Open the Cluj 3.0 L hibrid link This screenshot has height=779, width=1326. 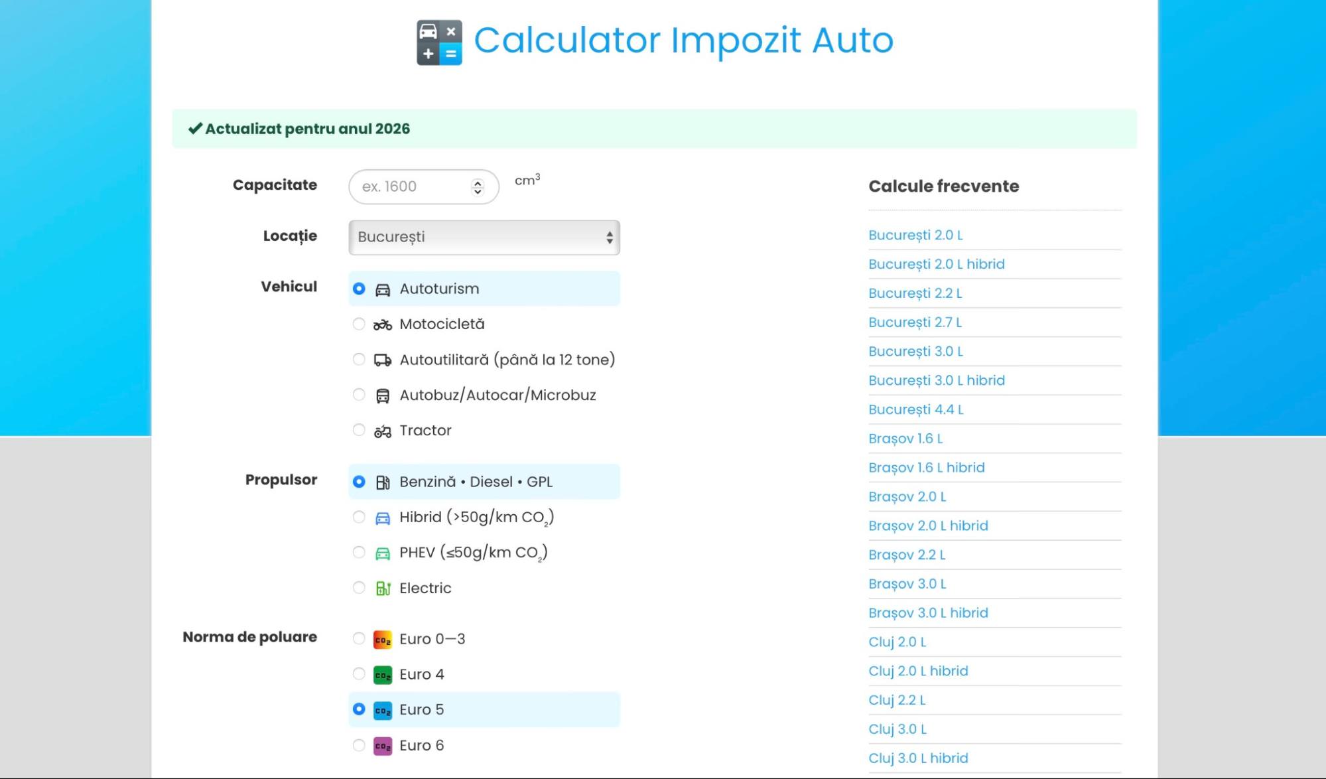click(917, 758)
